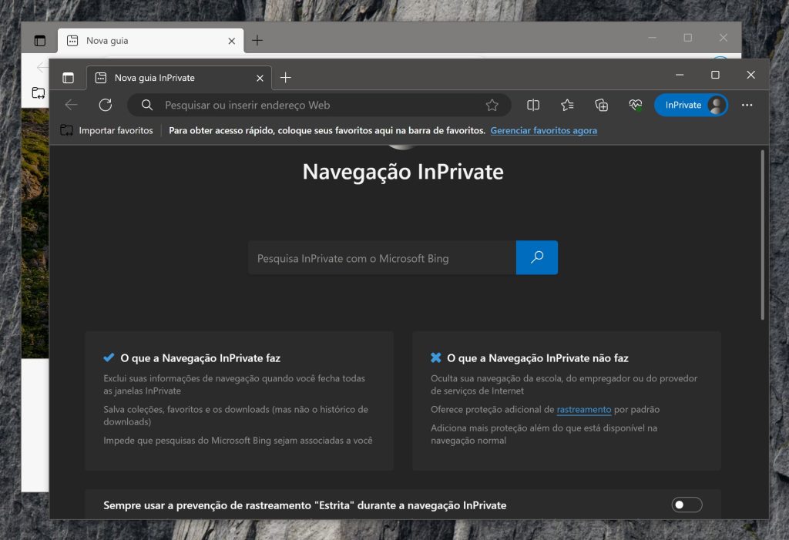The height and width of the screenshot is (540, 789).
Task: Click the back navigation arrow
Action: (71, 105)
